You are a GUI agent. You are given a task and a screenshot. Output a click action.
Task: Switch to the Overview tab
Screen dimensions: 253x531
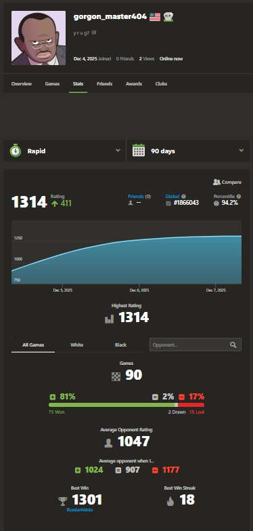pos(21,83)
